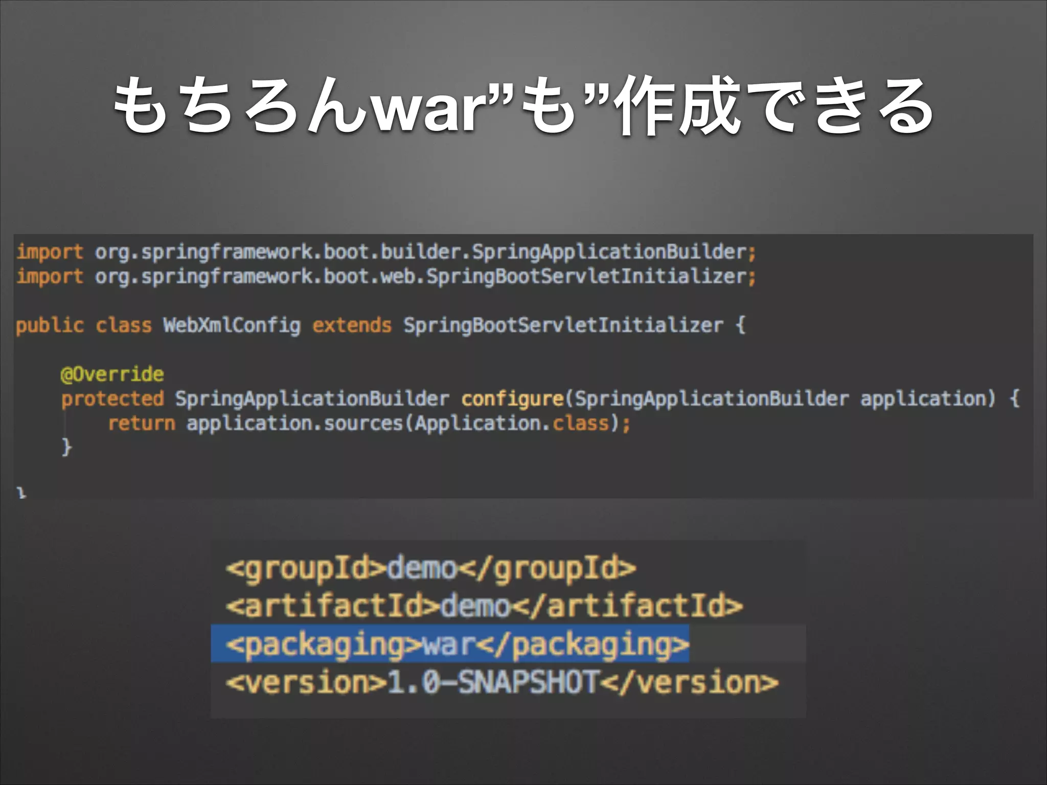Click the <groupId>demo</groupId> line
This screenshot has height=785, width=1047.
tap(431, 568)
